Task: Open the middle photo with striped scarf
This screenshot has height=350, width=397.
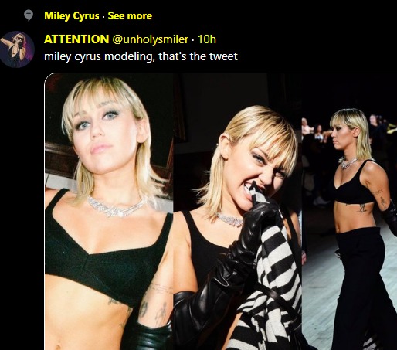Action: point(237,212)
